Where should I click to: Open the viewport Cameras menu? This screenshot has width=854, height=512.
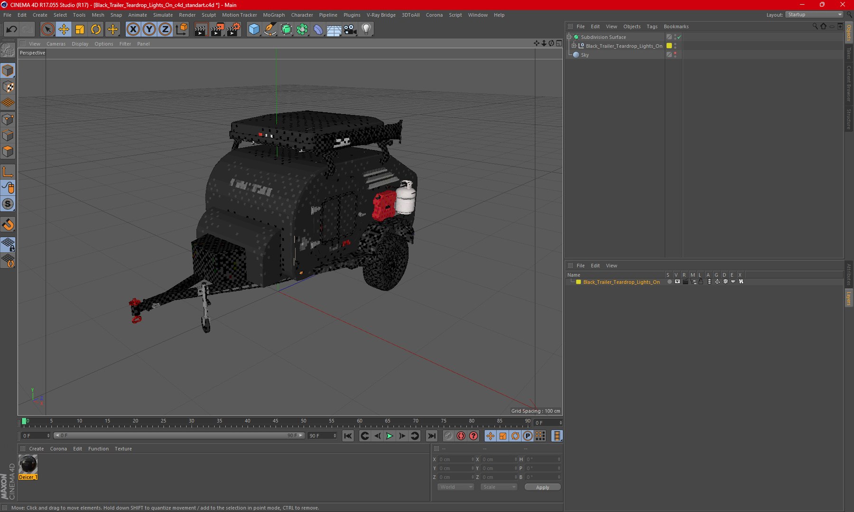click(56, 44)
